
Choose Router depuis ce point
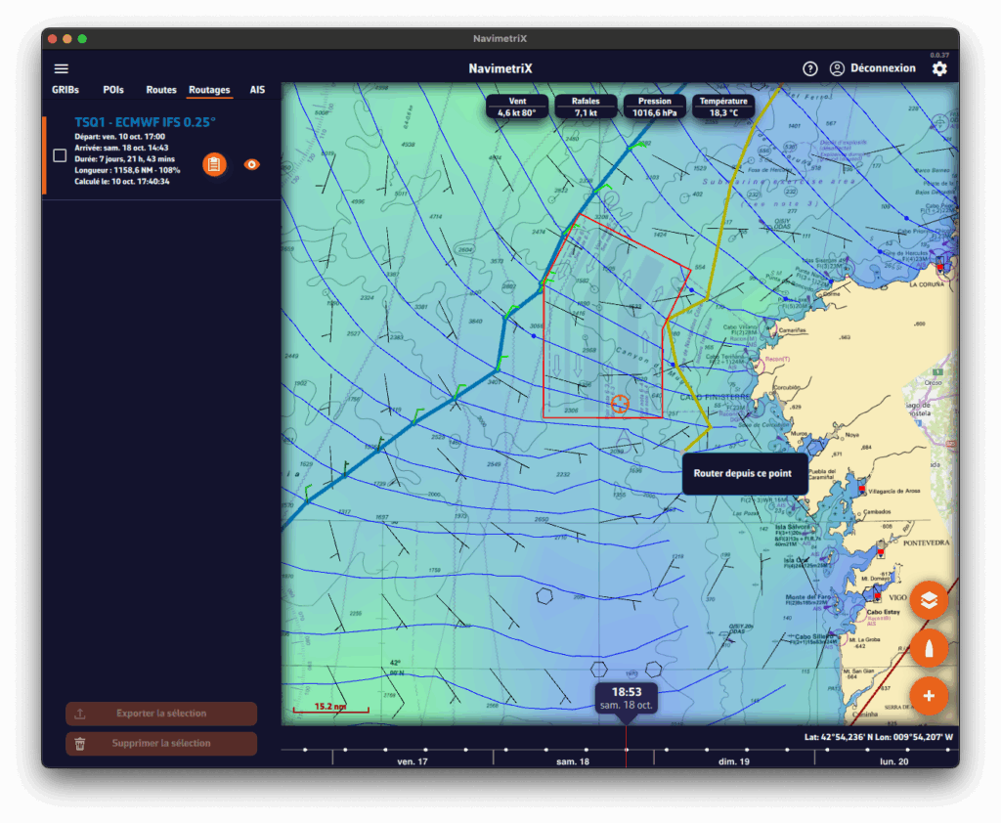[x=744, y=473]
